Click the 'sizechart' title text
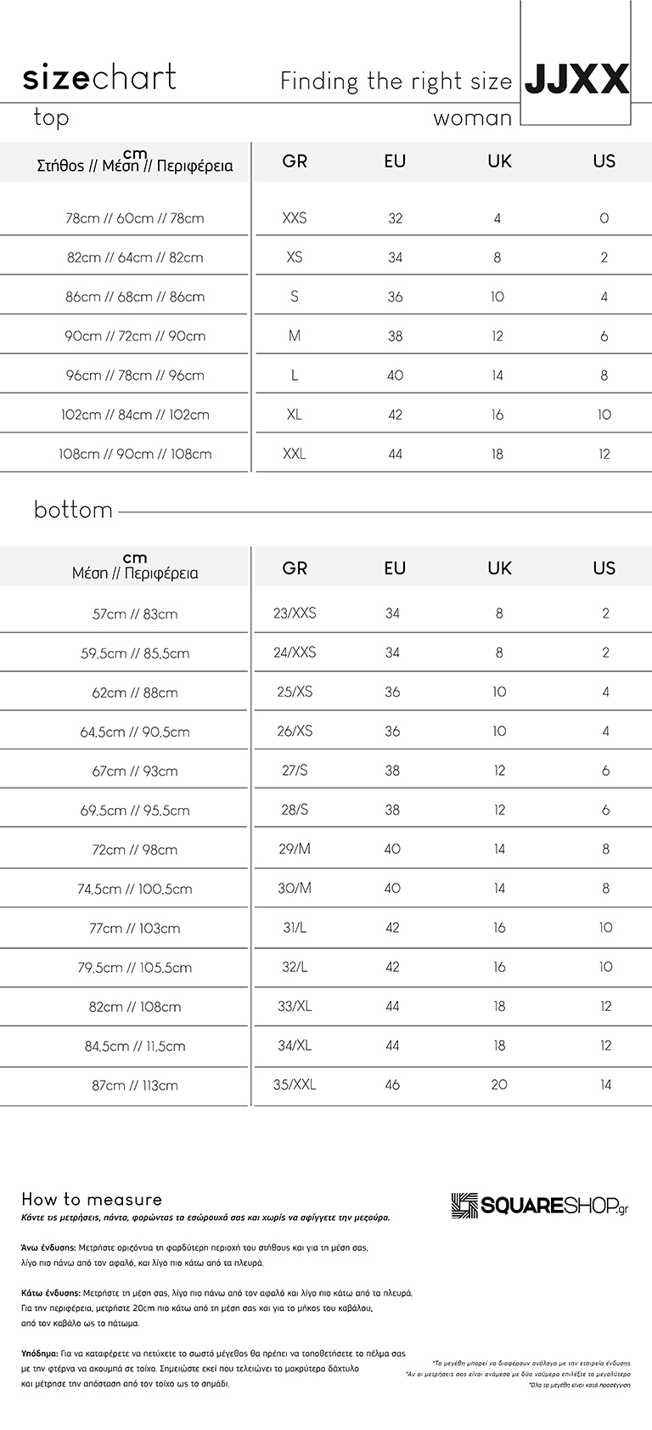 (99, 77)
